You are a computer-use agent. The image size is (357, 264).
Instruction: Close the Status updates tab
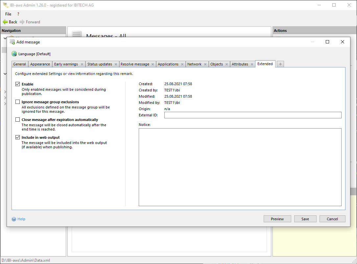click(x=116, y=64)
